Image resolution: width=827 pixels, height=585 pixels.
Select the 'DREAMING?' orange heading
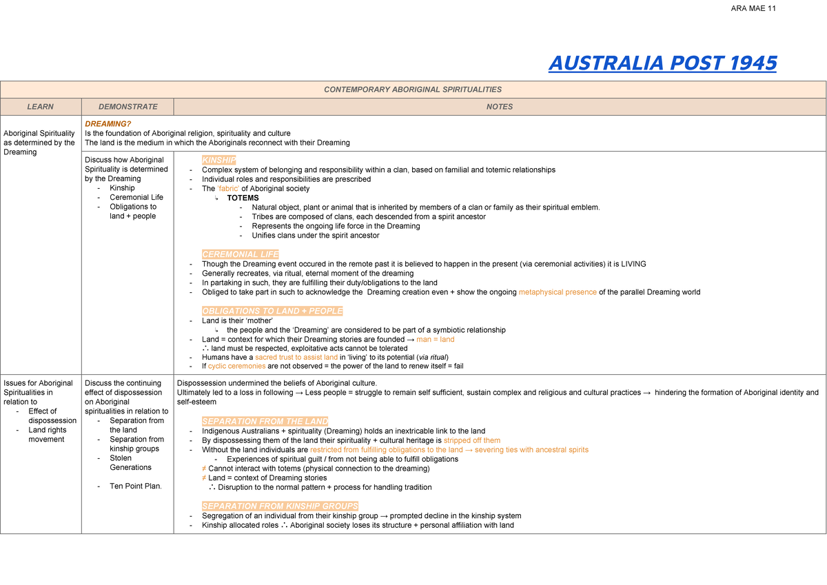tap(108, 124)
